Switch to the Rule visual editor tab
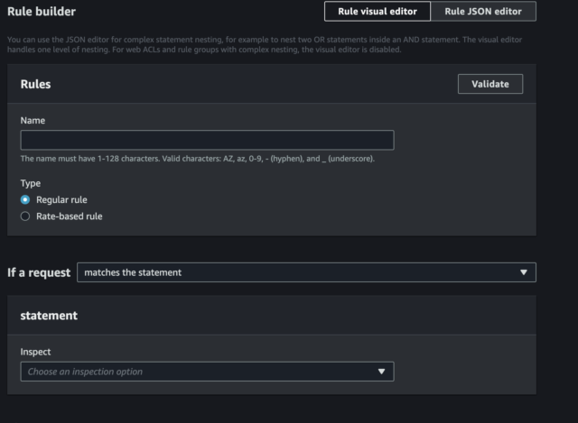The height and width of the screenshot is (423, 578). click(x=378, y=12)
